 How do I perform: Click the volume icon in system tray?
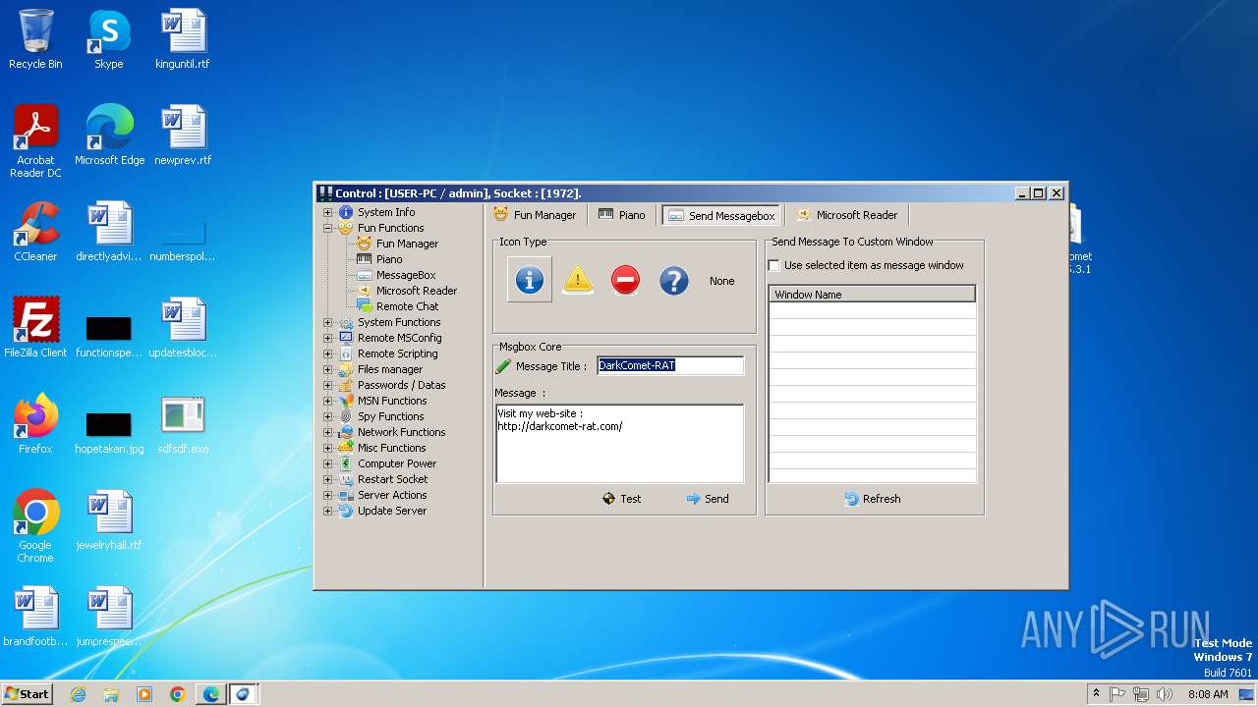pos(1164,694)
